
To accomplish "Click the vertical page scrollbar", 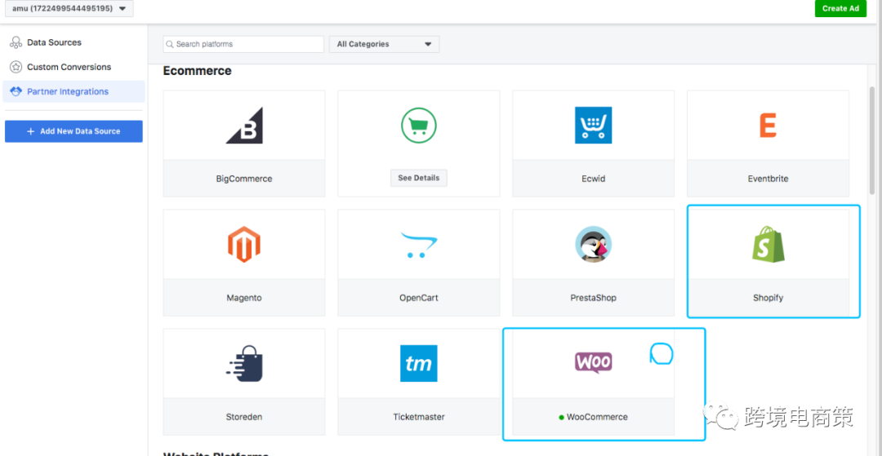I will [872, 140].
